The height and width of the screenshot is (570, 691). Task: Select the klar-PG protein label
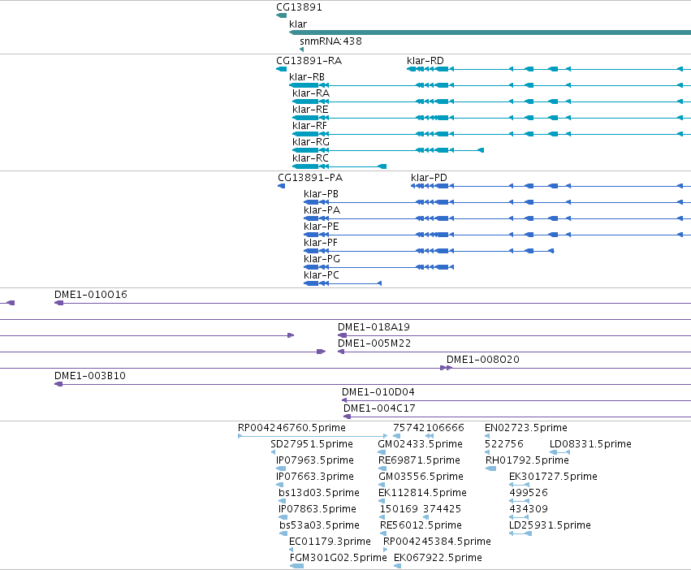click(322, 259)
